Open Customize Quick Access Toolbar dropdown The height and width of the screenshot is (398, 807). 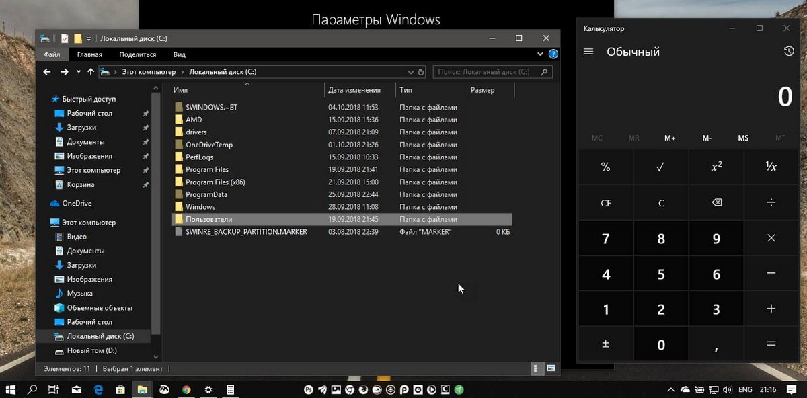coord(89,38)
